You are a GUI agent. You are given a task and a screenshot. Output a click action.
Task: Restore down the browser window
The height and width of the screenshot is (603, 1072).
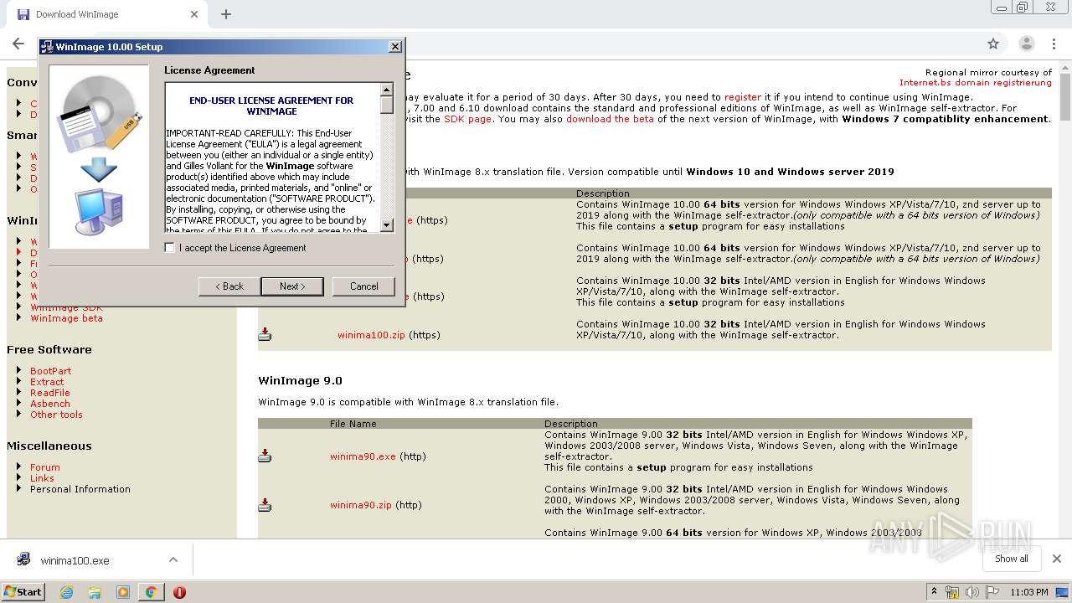click(1022, 7)
